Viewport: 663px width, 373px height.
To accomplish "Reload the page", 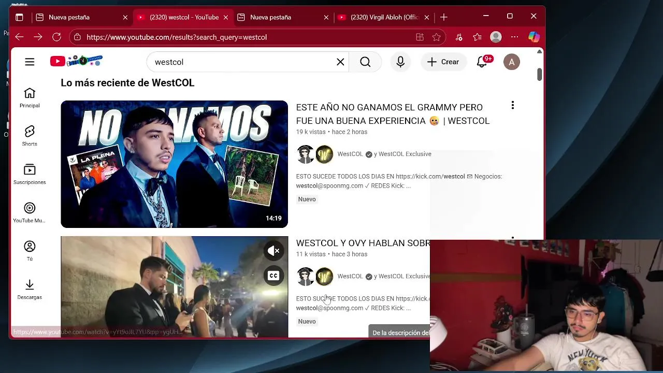I will pyautogui.click(x=56, y=37).
